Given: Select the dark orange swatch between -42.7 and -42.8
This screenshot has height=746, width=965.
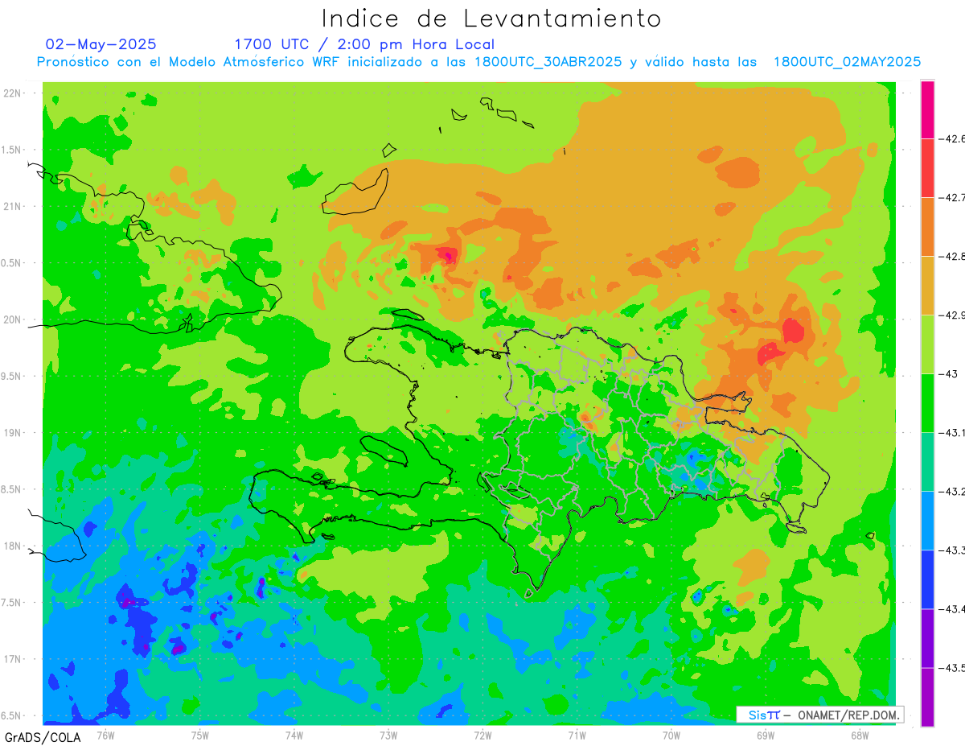Looking at the screenshot, I should (927, 226).
